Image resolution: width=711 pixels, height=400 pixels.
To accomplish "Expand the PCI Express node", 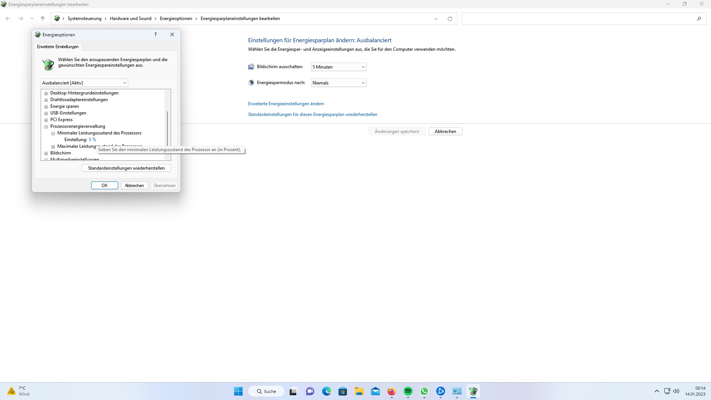I will pos(46,120).
